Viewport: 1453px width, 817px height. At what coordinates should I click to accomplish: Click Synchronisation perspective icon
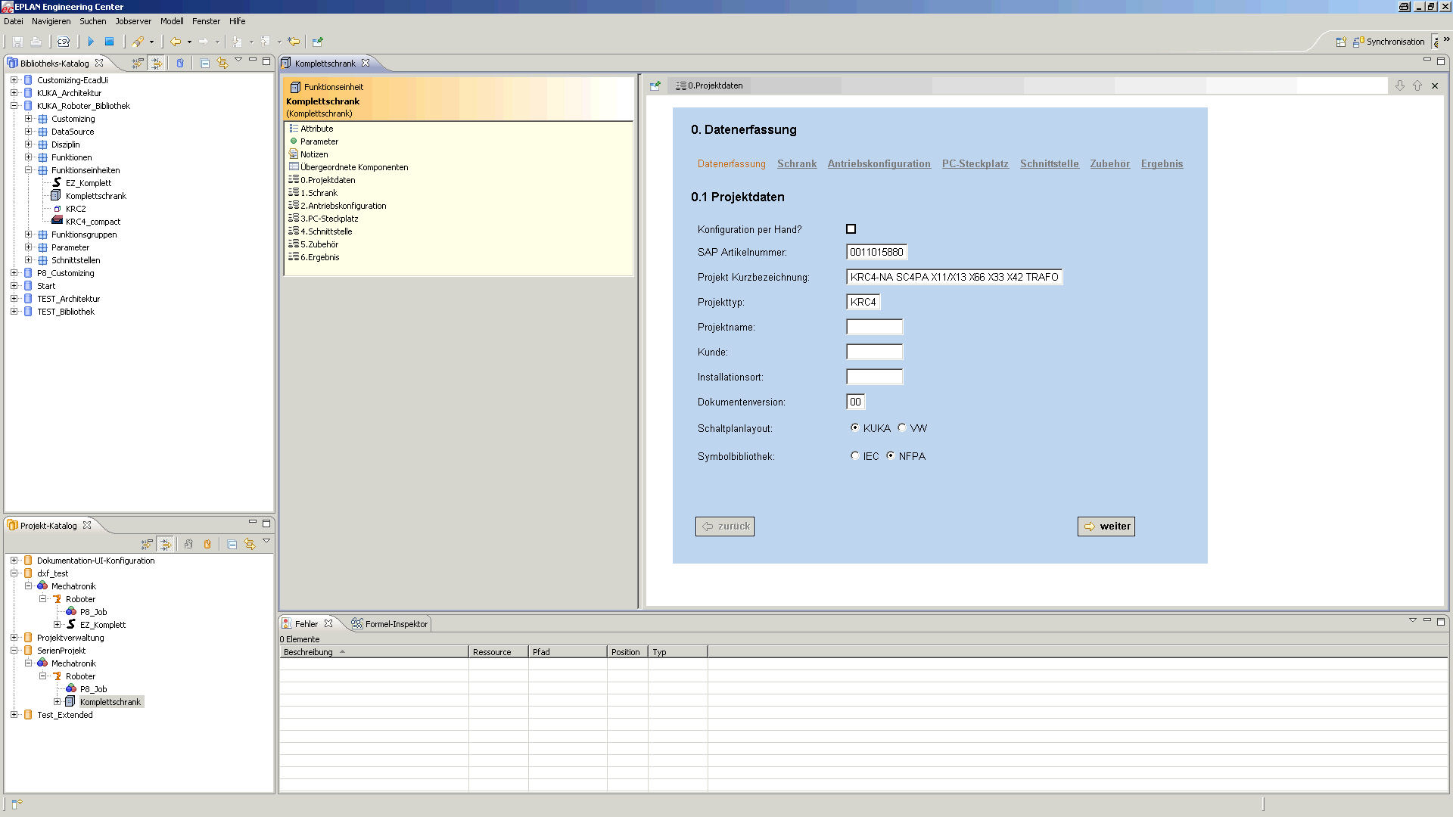[1358, 42]
